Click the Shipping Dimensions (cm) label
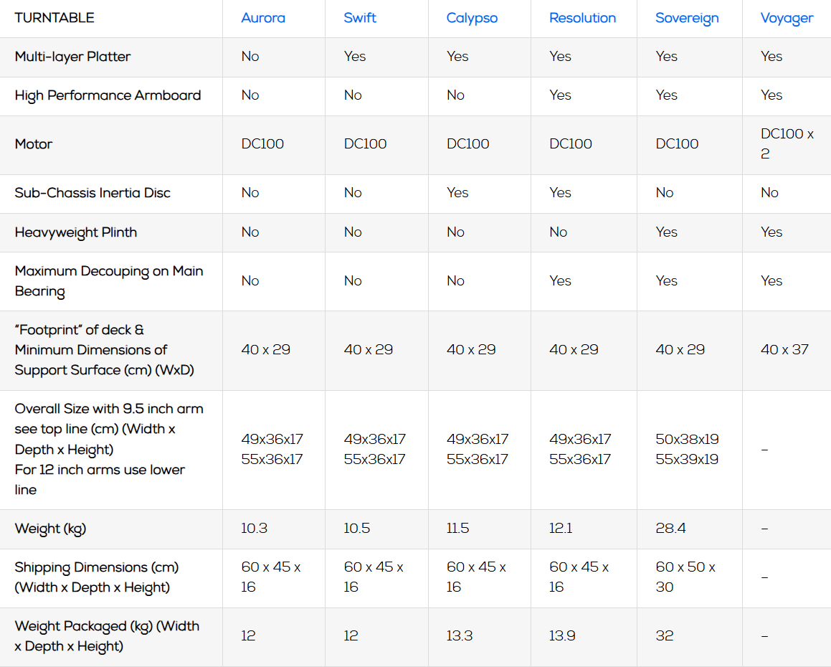Screen dimensions: 831x667 coord(97,577)
